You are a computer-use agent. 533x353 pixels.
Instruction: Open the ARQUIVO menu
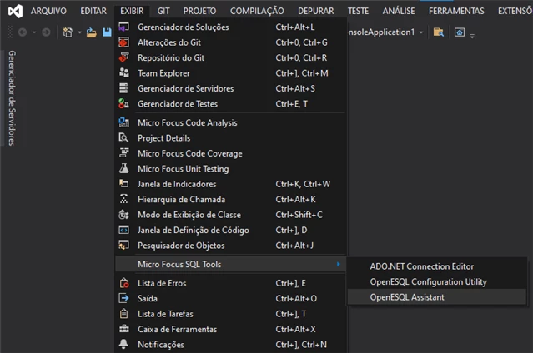tap(48, 11)
